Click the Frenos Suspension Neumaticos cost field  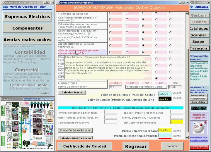coord(176,117)
